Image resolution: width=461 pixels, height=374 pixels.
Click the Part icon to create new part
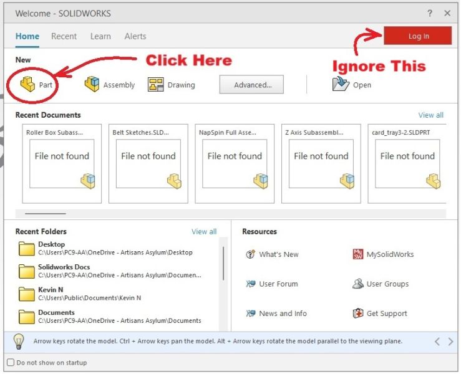[x=27, y=85]
